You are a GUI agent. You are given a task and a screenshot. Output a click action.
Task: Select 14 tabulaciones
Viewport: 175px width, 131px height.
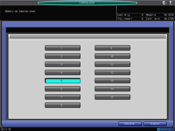[x=112, y=89]
